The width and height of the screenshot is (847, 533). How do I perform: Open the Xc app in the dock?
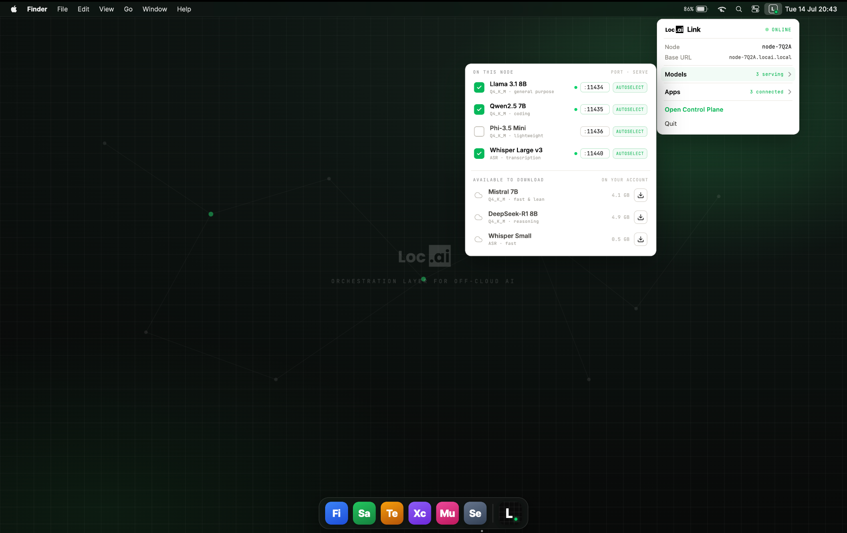(x=420, y=513)
